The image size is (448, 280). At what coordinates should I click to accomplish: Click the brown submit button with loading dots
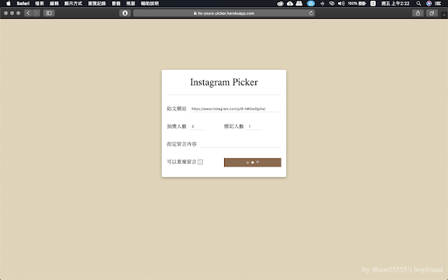pyautogui.click(x=253, y=162)
